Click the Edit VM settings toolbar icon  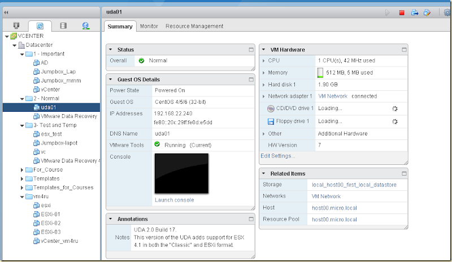(428, 12)
